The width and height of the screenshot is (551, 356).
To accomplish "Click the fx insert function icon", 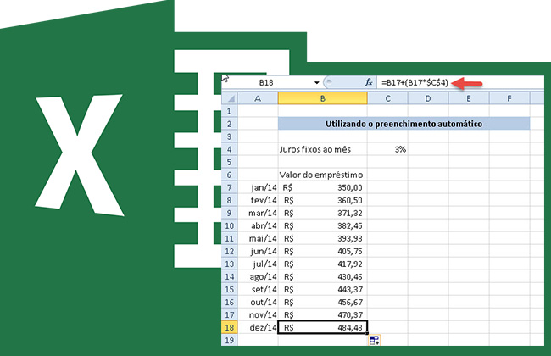I will (368, 82).
